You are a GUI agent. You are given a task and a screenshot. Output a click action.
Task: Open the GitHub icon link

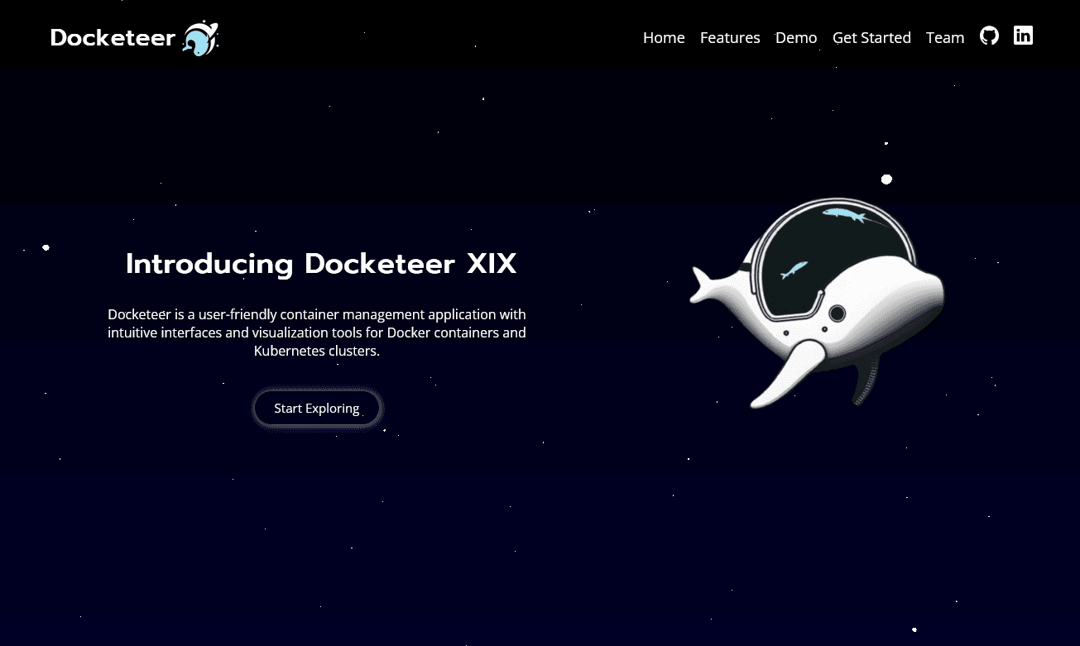pyautogui.click(x=989, y=36)
